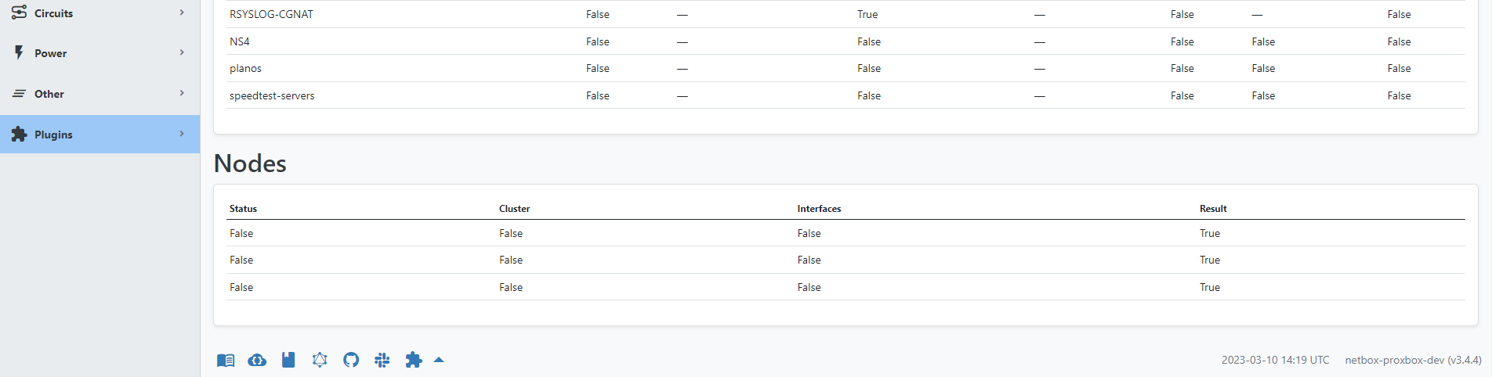Click the Cluster column header in Nodes
Viewport: 1492px width, 377px height.
click(514, 209)
